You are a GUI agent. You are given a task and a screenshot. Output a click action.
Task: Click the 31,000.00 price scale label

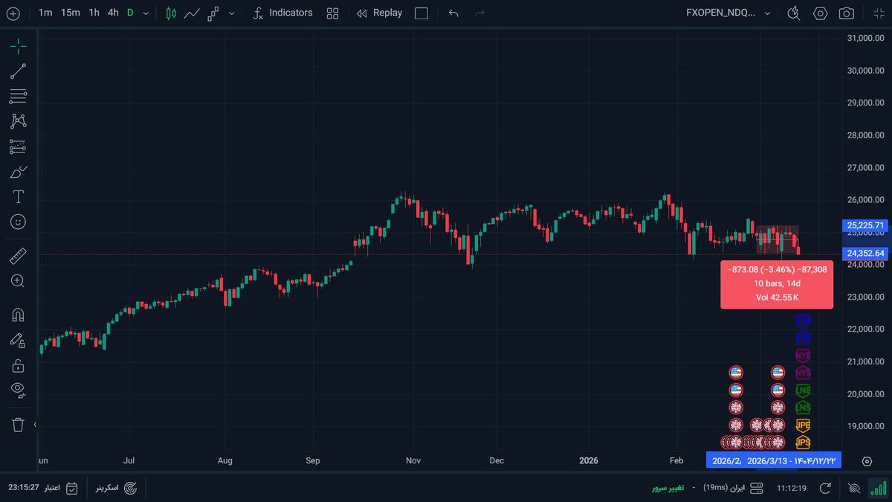[x=865, y=38]
